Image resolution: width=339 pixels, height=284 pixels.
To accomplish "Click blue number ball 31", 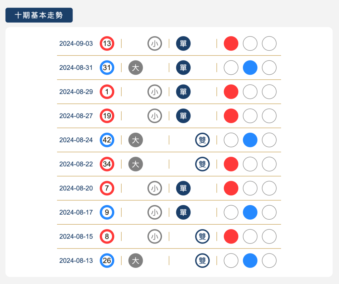I will coord(107,68).
